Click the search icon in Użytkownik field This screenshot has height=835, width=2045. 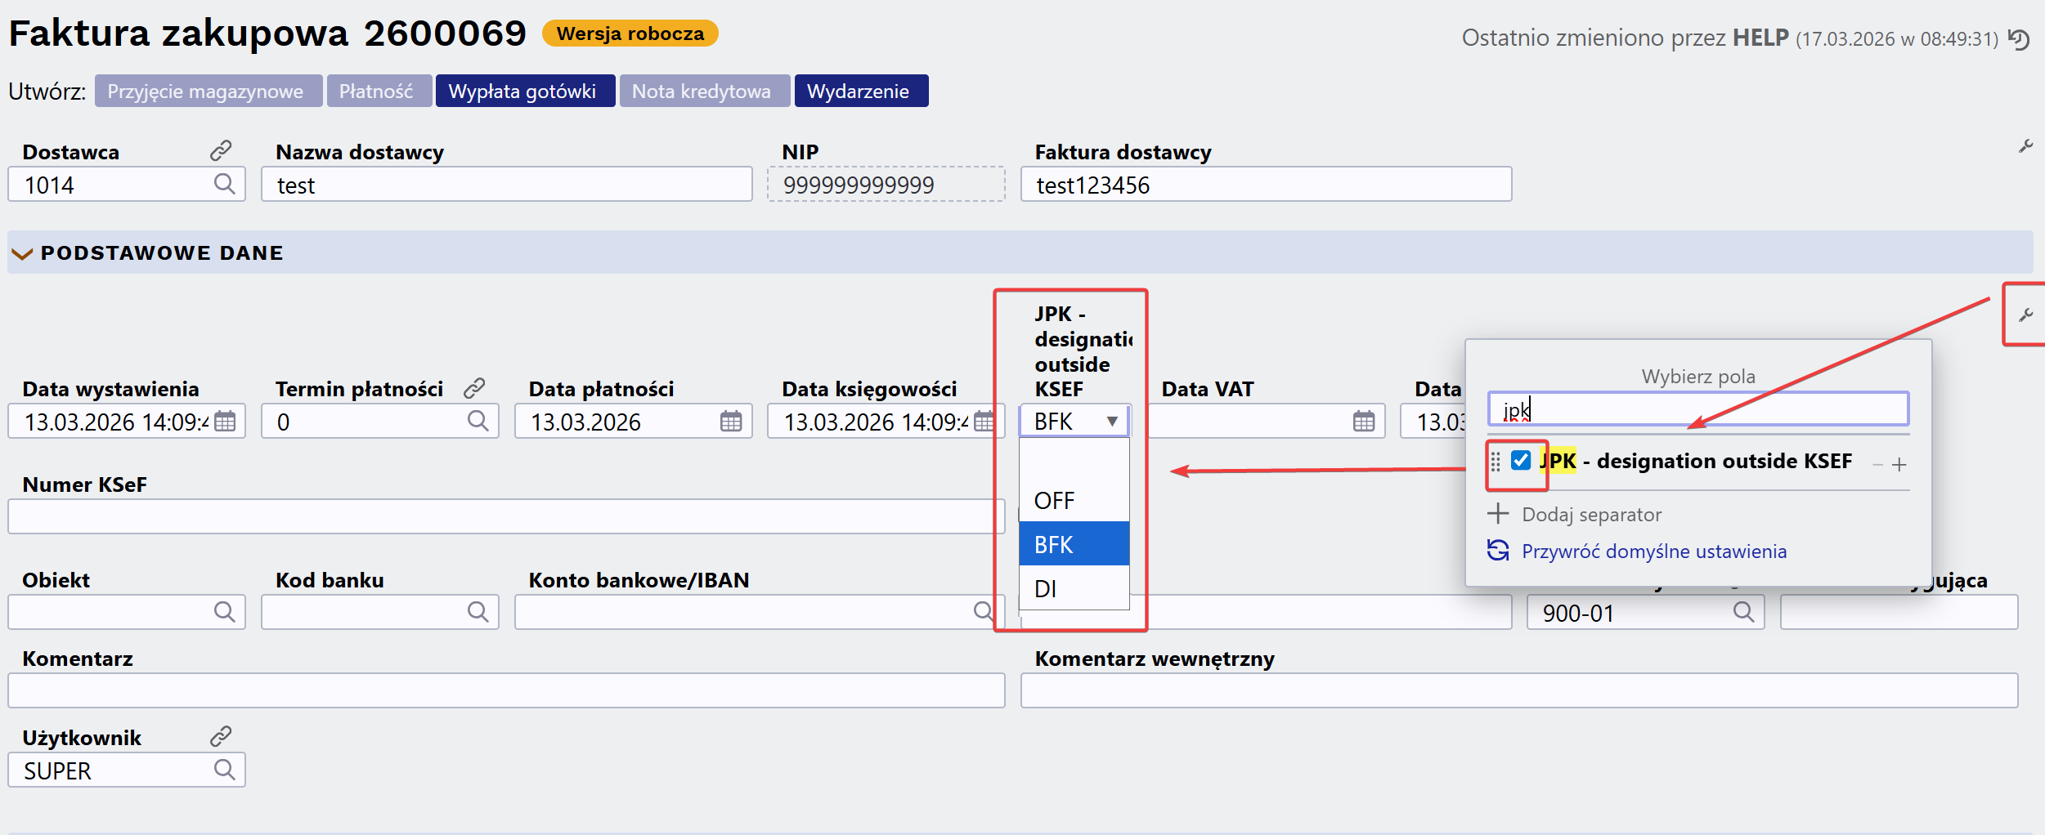(x=224, y=770)
